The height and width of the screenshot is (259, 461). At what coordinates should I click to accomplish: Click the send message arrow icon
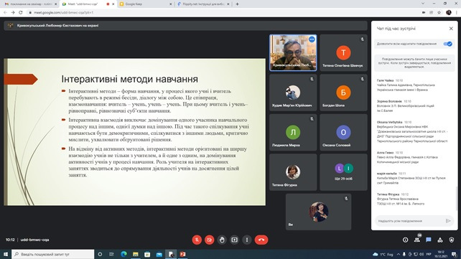(448, 221)
